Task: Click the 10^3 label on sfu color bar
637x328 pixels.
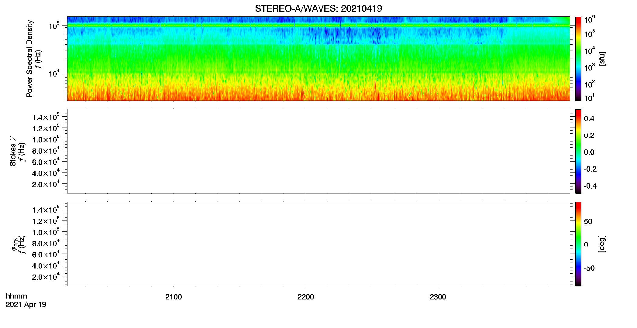Action: click(x=589, y=67)
